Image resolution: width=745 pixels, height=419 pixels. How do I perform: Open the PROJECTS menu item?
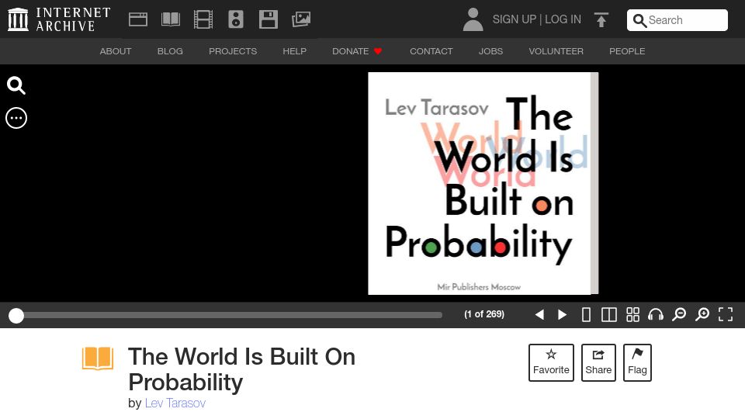click(233, 51)
